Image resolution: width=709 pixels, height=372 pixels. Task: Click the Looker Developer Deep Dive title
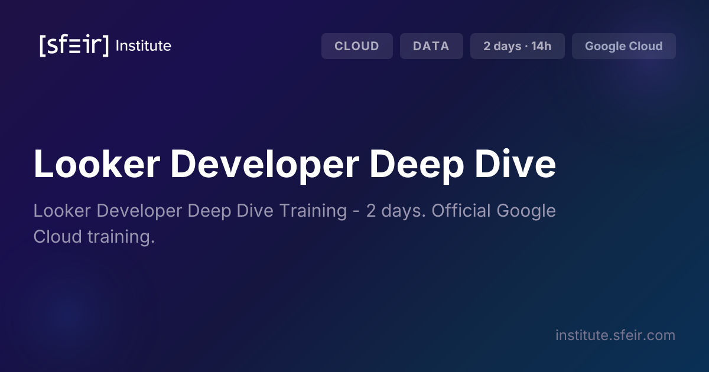[x=295, y=165]
